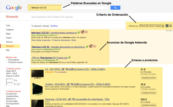173x107 pixels.
Task: Filter by store PcComponentes
Action: pos(13,104)
